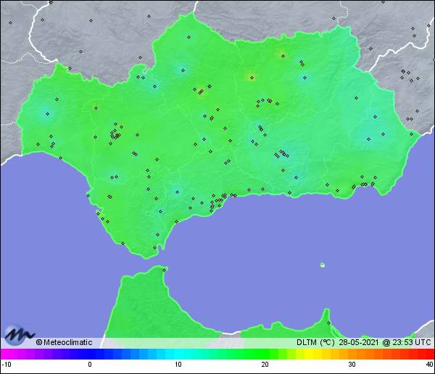Pick the red end of the color scale
This screenshot has height=374, width=435.
coord(426,354)
